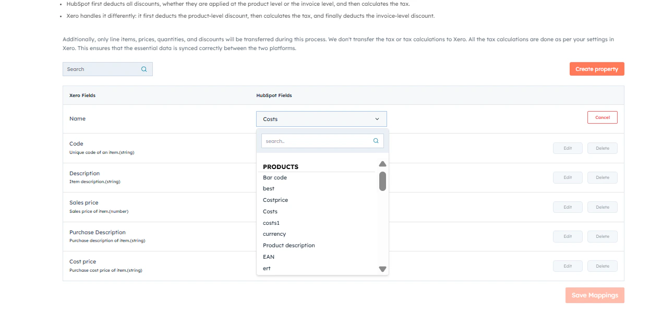Click 'Purchase description of item.(string)' text
This screenshot has width=662, height=313.
pyautogui.click(x=107, y=240)
